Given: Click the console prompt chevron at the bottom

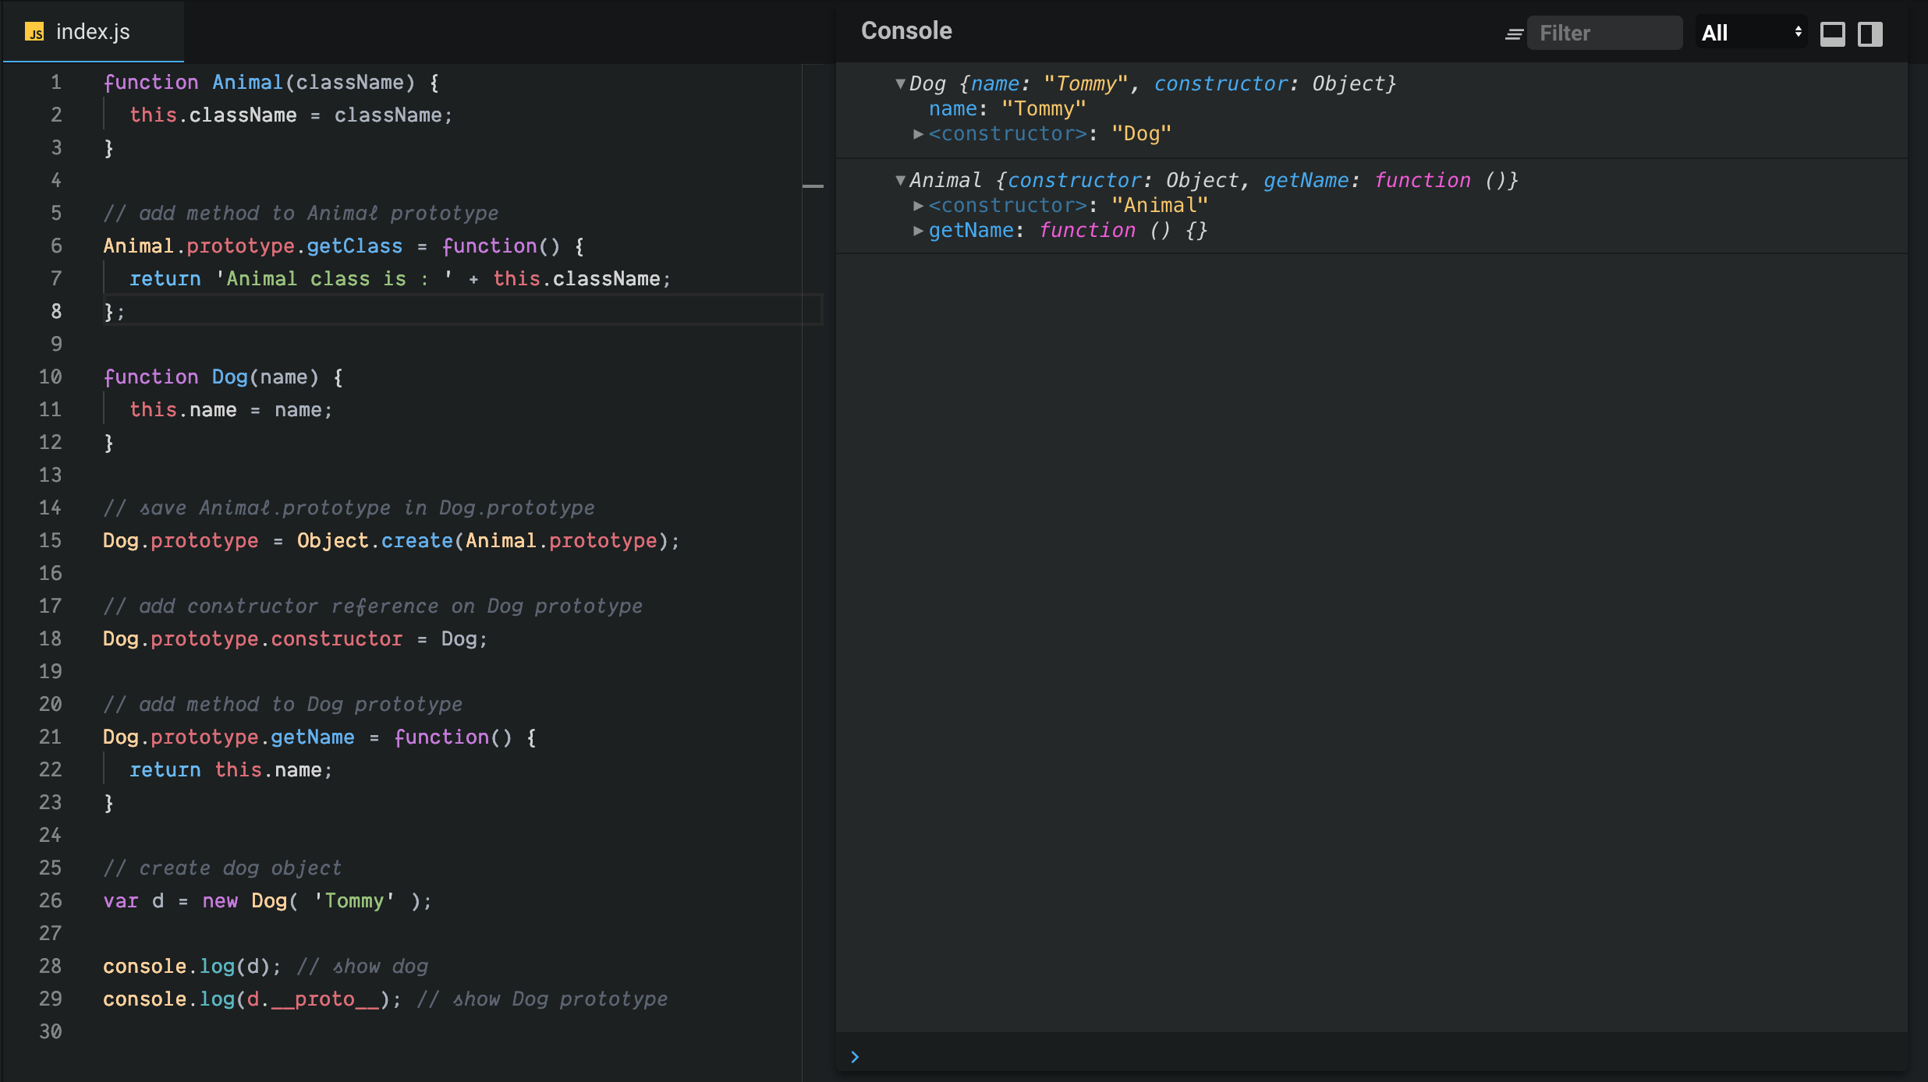Looking at the screenshot, I should click(x=855, y=1057).
